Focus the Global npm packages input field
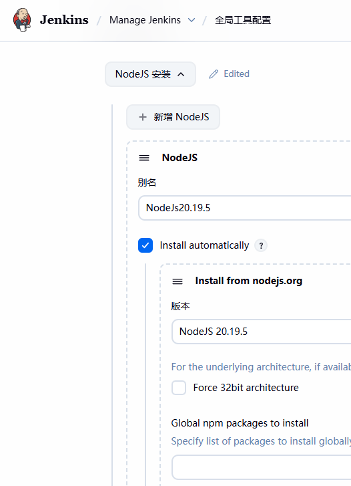This screenshot has height=486, width=351. (261, 467)
